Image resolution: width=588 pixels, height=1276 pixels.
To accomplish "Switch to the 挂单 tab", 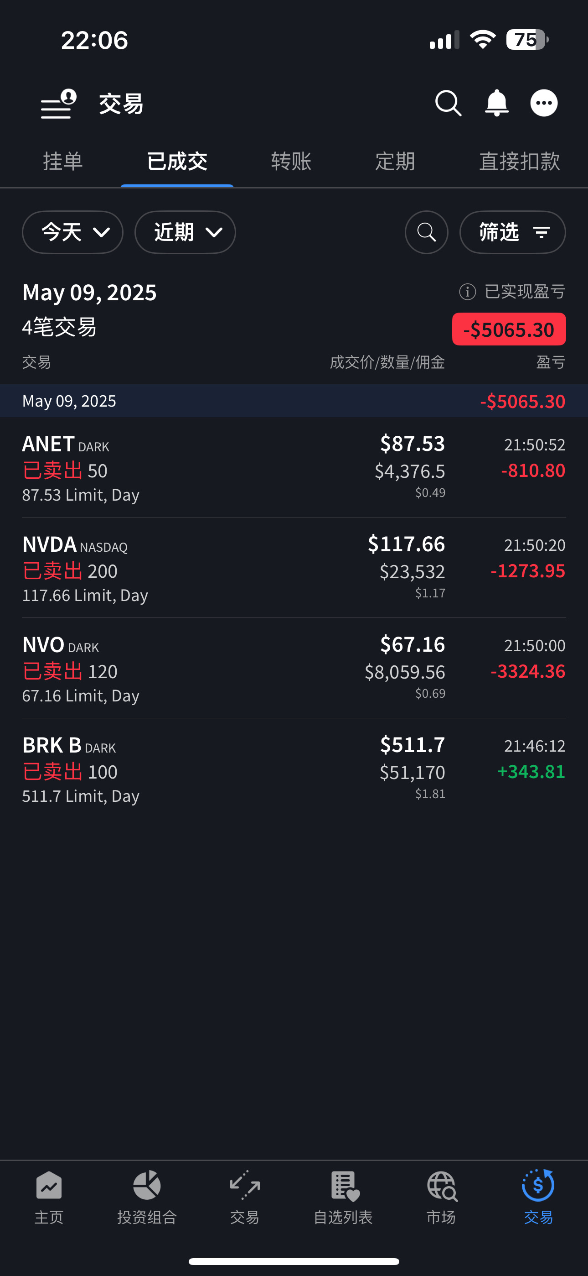I will tap(63, 162).
